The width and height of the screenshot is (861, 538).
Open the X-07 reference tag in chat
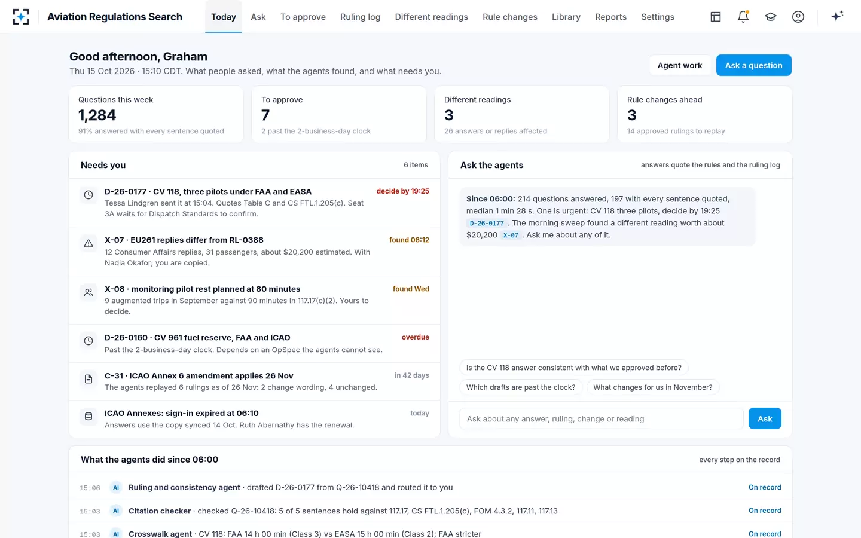pos(511,235)
